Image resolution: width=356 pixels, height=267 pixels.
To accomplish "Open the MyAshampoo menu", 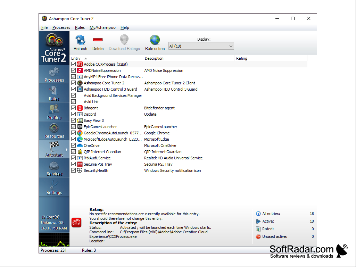I will [x=102, y=27].
